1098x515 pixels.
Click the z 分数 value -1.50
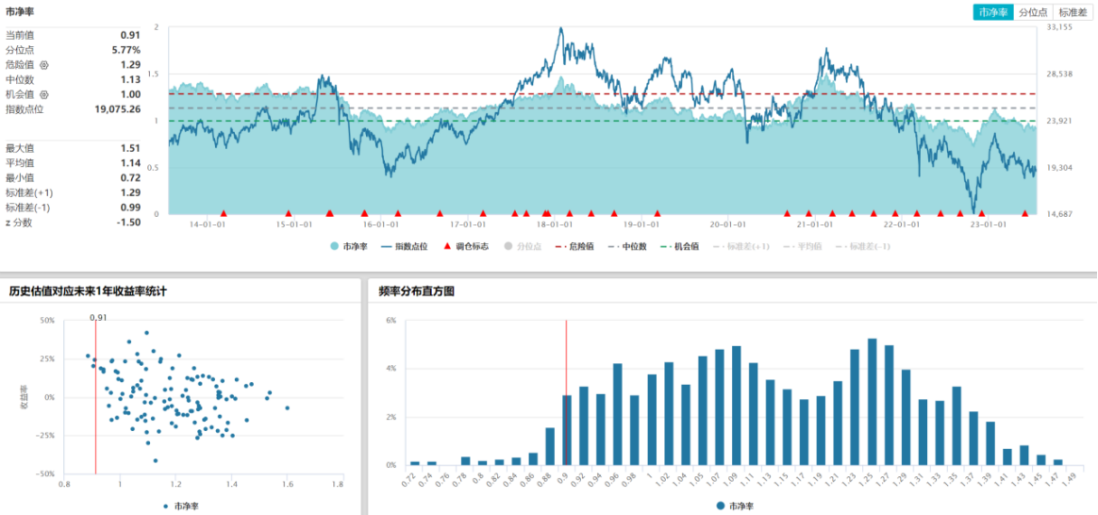pos(129,223)
